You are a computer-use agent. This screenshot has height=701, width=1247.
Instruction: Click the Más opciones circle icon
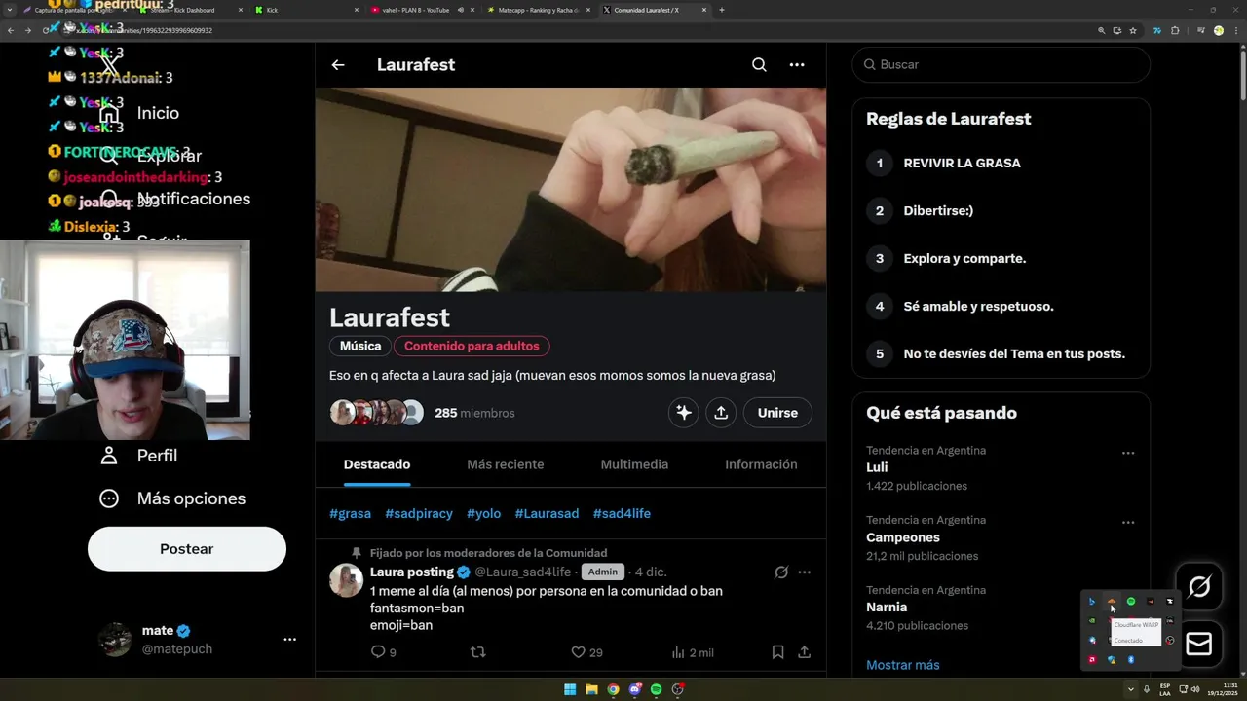pyautogui.click(x=109, y=498)
